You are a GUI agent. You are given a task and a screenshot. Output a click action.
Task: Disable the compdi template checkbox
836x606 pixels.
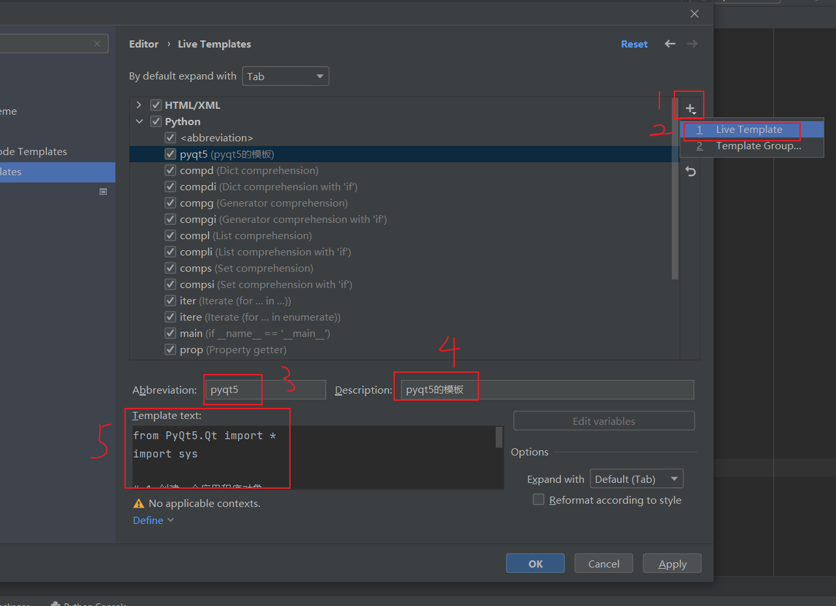tap(171, 186)
